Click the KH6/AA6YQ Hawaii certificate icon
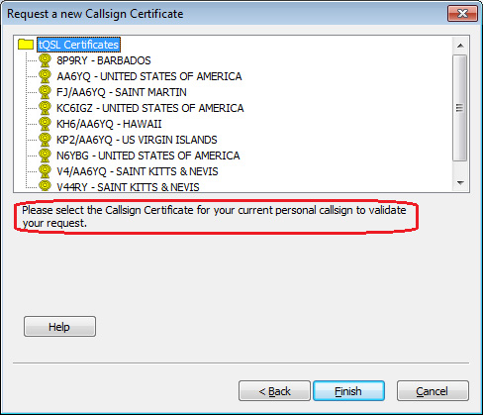This screenshot has width=483, height=415. tap(45, 124)
